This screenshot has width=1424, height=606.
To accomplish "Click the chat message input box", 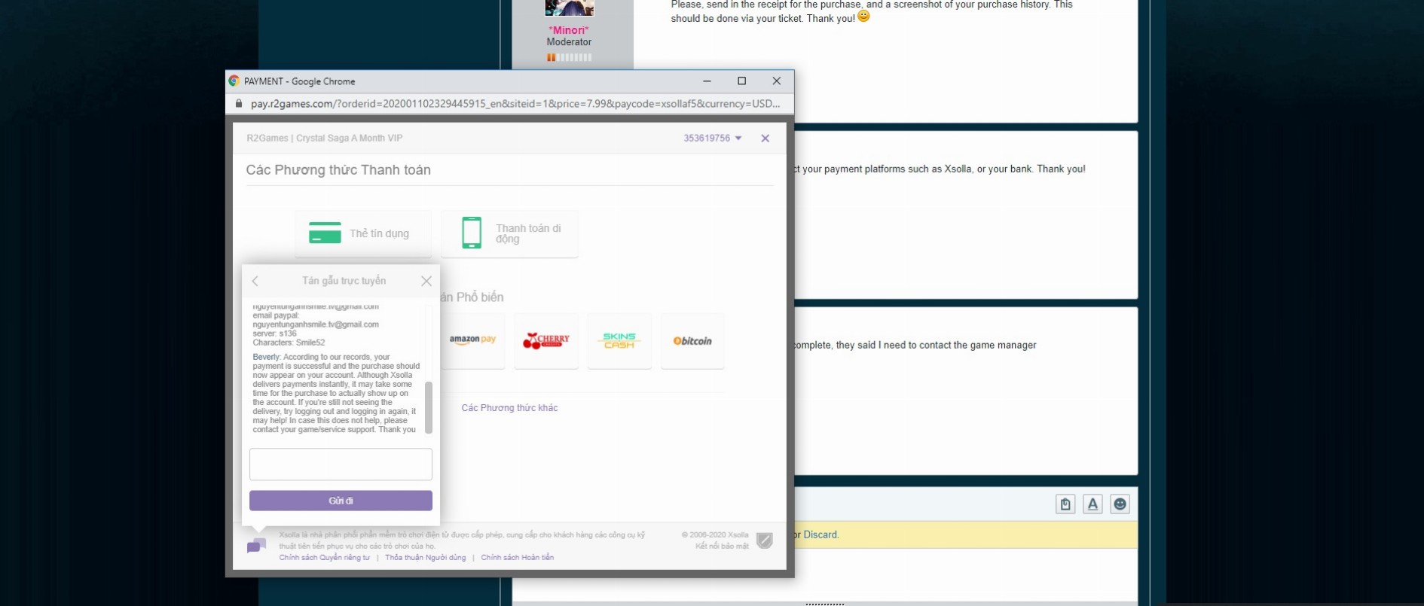I will pos(341,464).
